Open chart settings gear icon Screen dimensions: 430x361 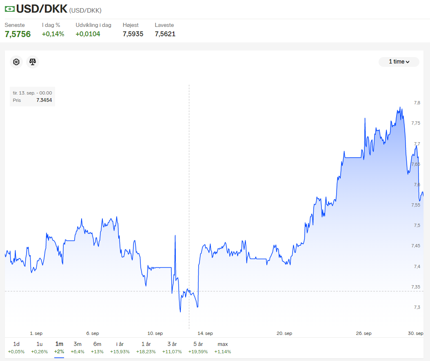coord(16,62)
